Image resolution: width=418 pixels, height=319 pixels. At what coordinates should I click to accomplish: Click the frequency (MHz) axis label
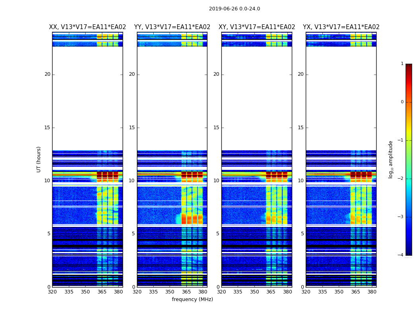(x=192, y=299)
